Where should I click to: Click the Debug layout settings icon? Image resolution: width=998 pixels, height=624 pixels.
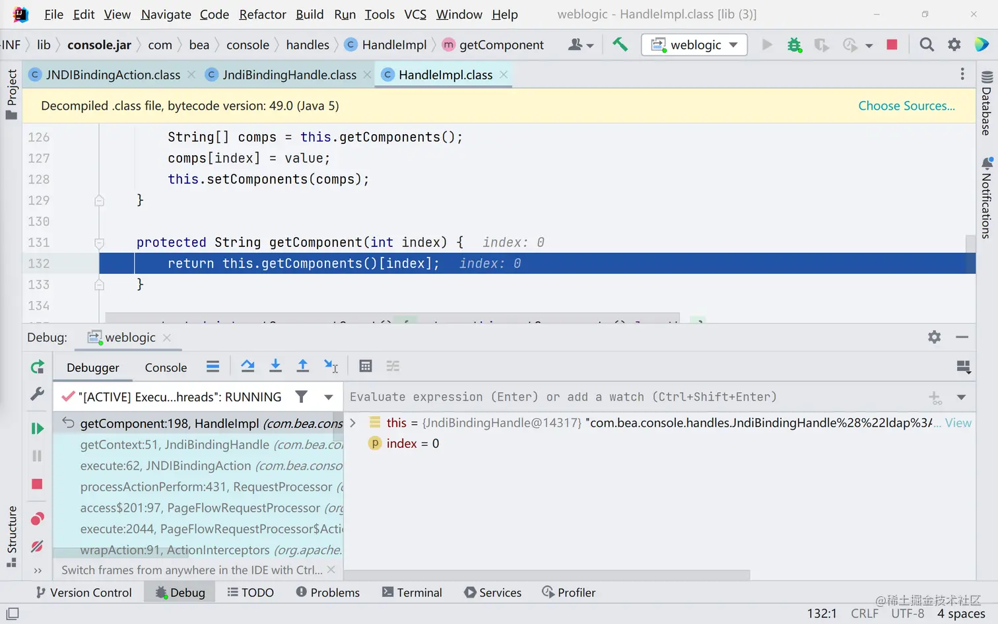964,366
